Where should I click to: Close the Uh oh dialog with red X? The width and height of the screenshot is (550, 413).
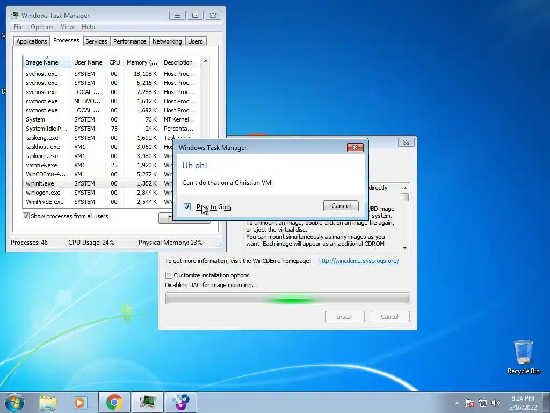pyautogui.click(x=355, y=147)
